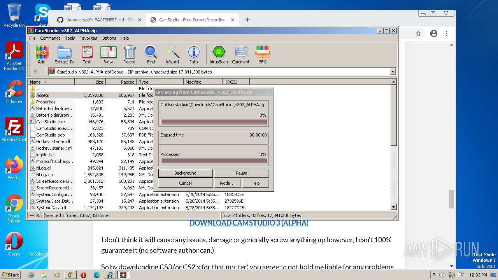Open the Favorites menu

[x=88, y=38]
